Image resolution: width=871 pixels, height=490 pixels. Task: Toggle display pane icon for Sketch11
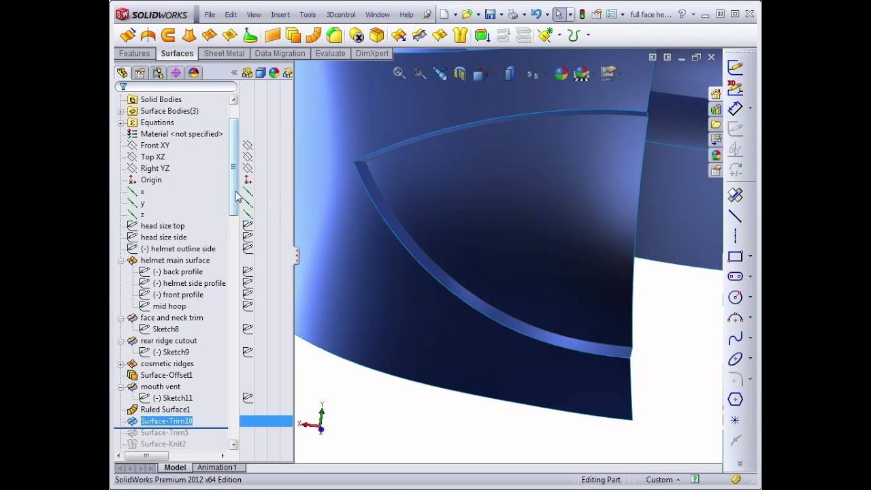pos(248,397)
